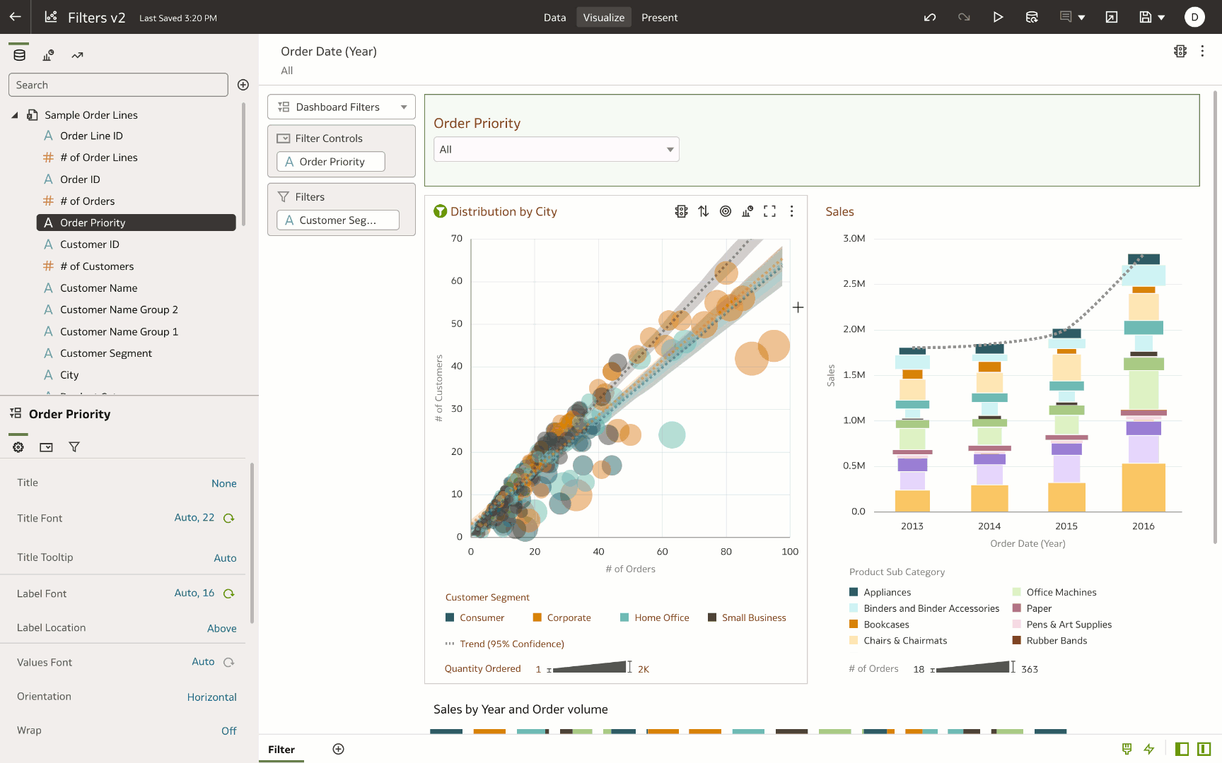Viewport: 1222px width, 763px height.
Task: Select the Filter canvas tab
Action: point(281,750)
